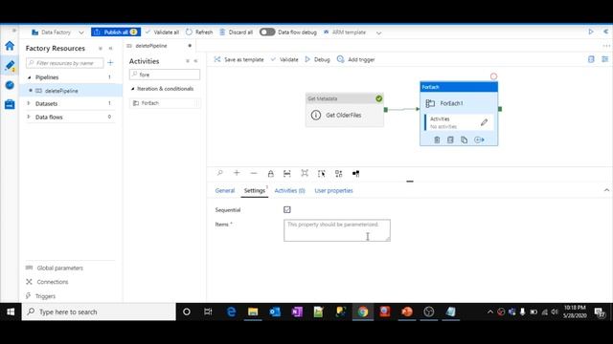613x344 pixels.
Task: Expand the left navigation rail chevrons
Action: (x=13, y=30)
